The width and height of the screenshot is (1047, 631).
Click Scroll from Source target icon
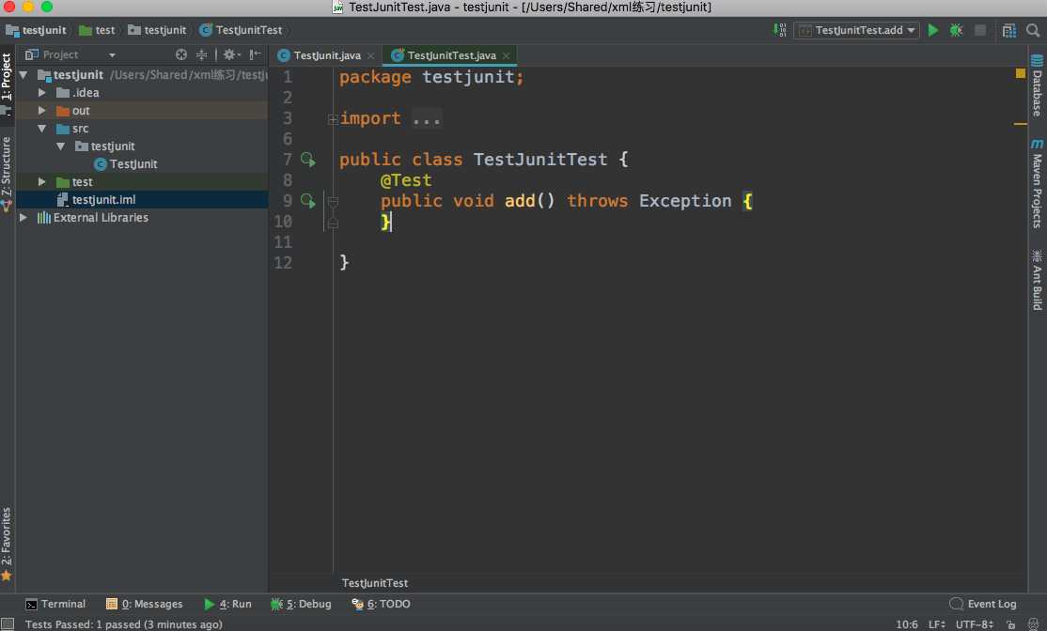coord(181,54)
